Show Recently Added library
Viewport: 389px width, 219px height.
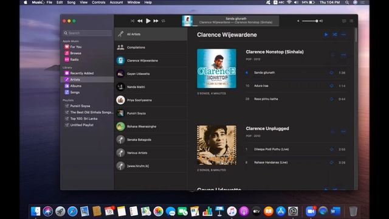point(81,73)
